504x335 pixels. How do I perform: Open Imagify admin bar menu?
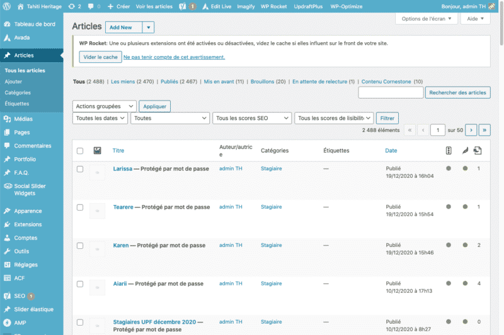click(246, 6)
